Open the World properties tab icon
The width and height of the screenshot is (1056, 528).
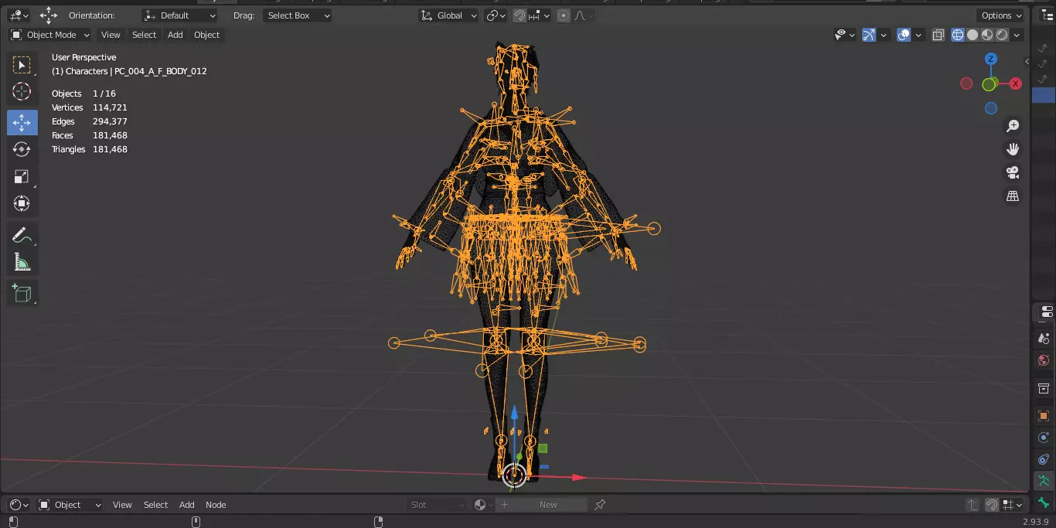(x=1044, y=361)
